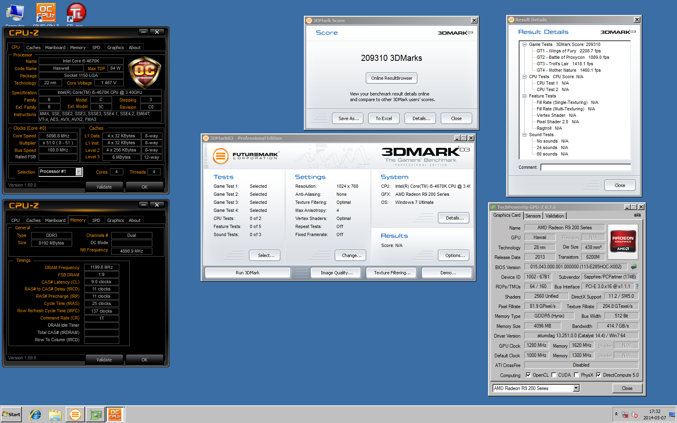Click the Gigabyte OC badge in CPU-Z
Viewport: 677px width, 423px height.
pyautogui.click(x=144, y=73)
